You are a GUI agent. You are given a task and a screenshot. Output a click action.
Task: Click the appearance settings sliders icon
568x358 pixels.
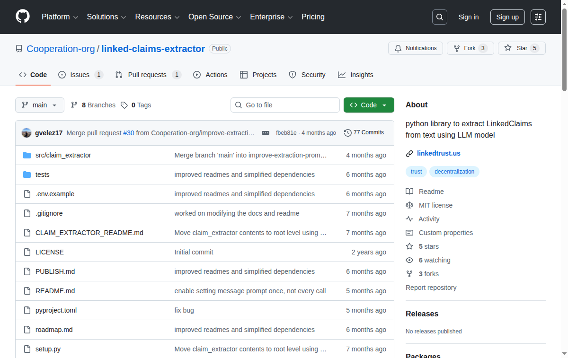(x=538, y=17)
